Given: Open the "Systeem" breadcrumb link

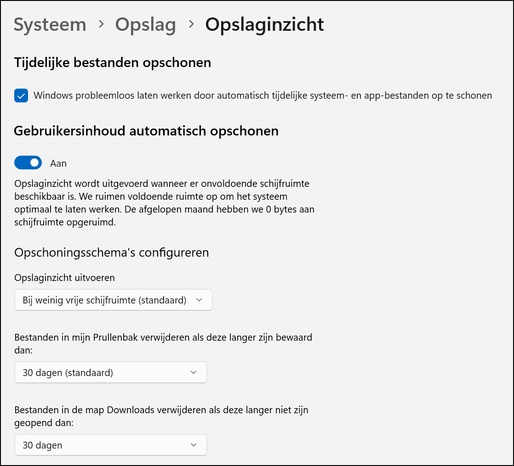Looking at the screenshot, I should click(50, 25).
